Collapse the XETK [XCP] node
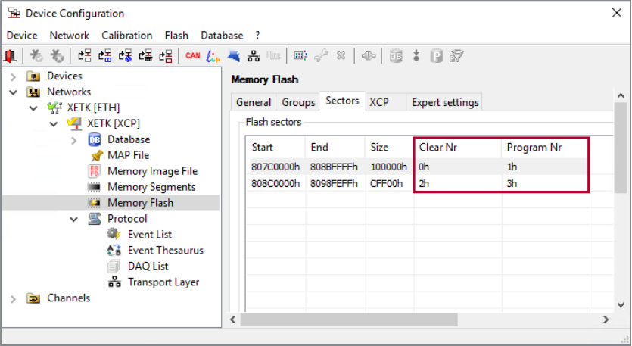This screenshot has width=632, height=346. 54,124
